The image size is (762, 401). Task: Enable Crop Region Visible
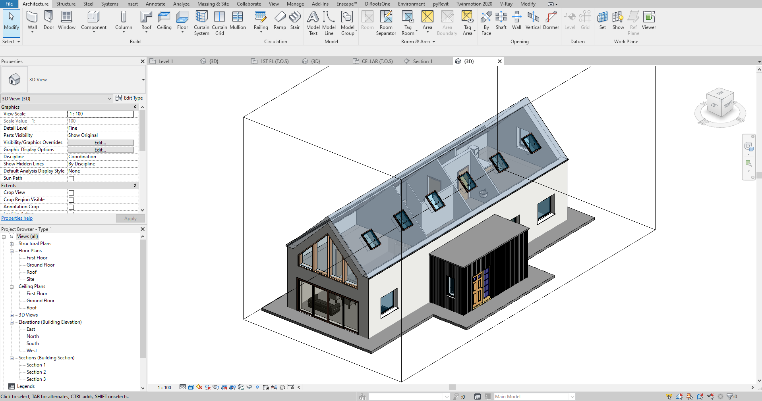click(71, 200)
